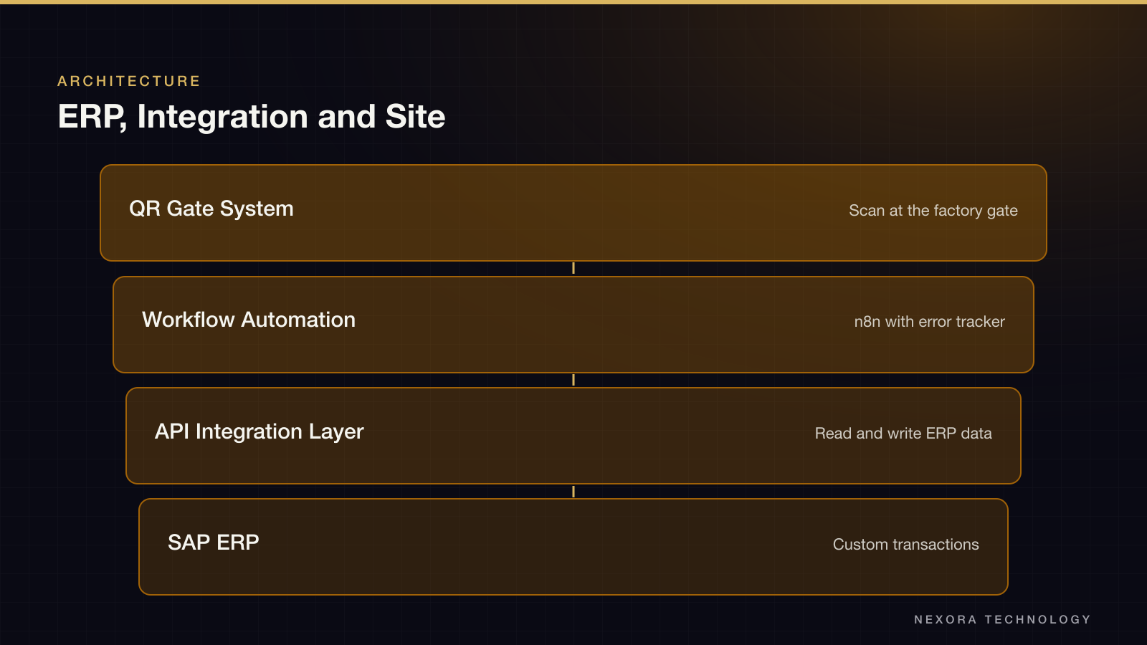The height and width of the screenshot is (645, 1147).
Task: Click the ARCHITECTURE section label
Action: point(129,81)
